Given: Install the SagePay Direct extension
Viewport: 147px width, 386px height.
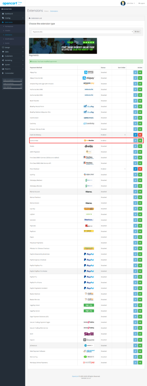Looking at the screenshot, I should click(x=140, y=305).
